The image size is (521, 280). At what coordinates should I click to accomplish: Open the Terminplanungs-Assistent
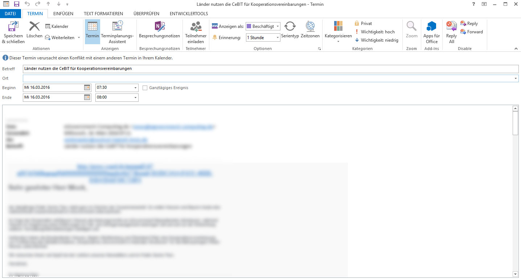point(117,32)
